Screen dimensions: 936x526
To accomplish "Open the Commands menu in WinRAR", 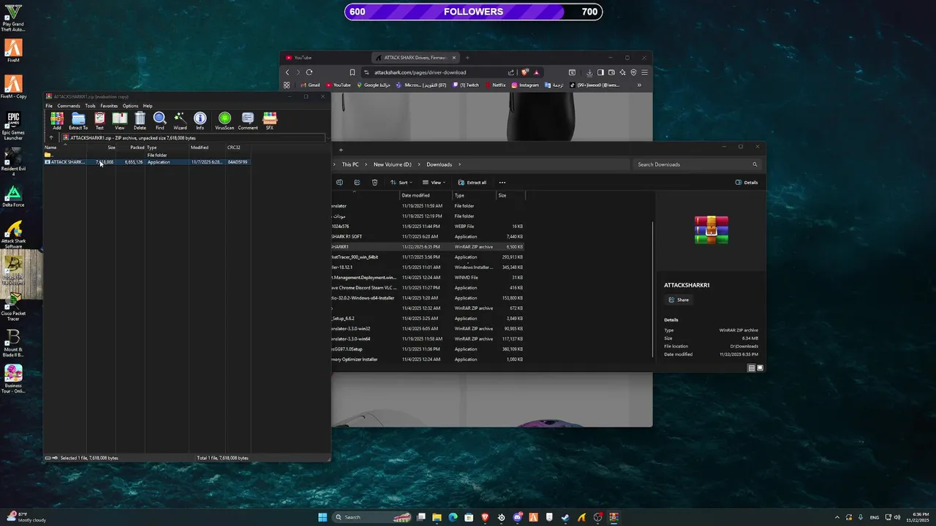I will (x=69, y=106).
